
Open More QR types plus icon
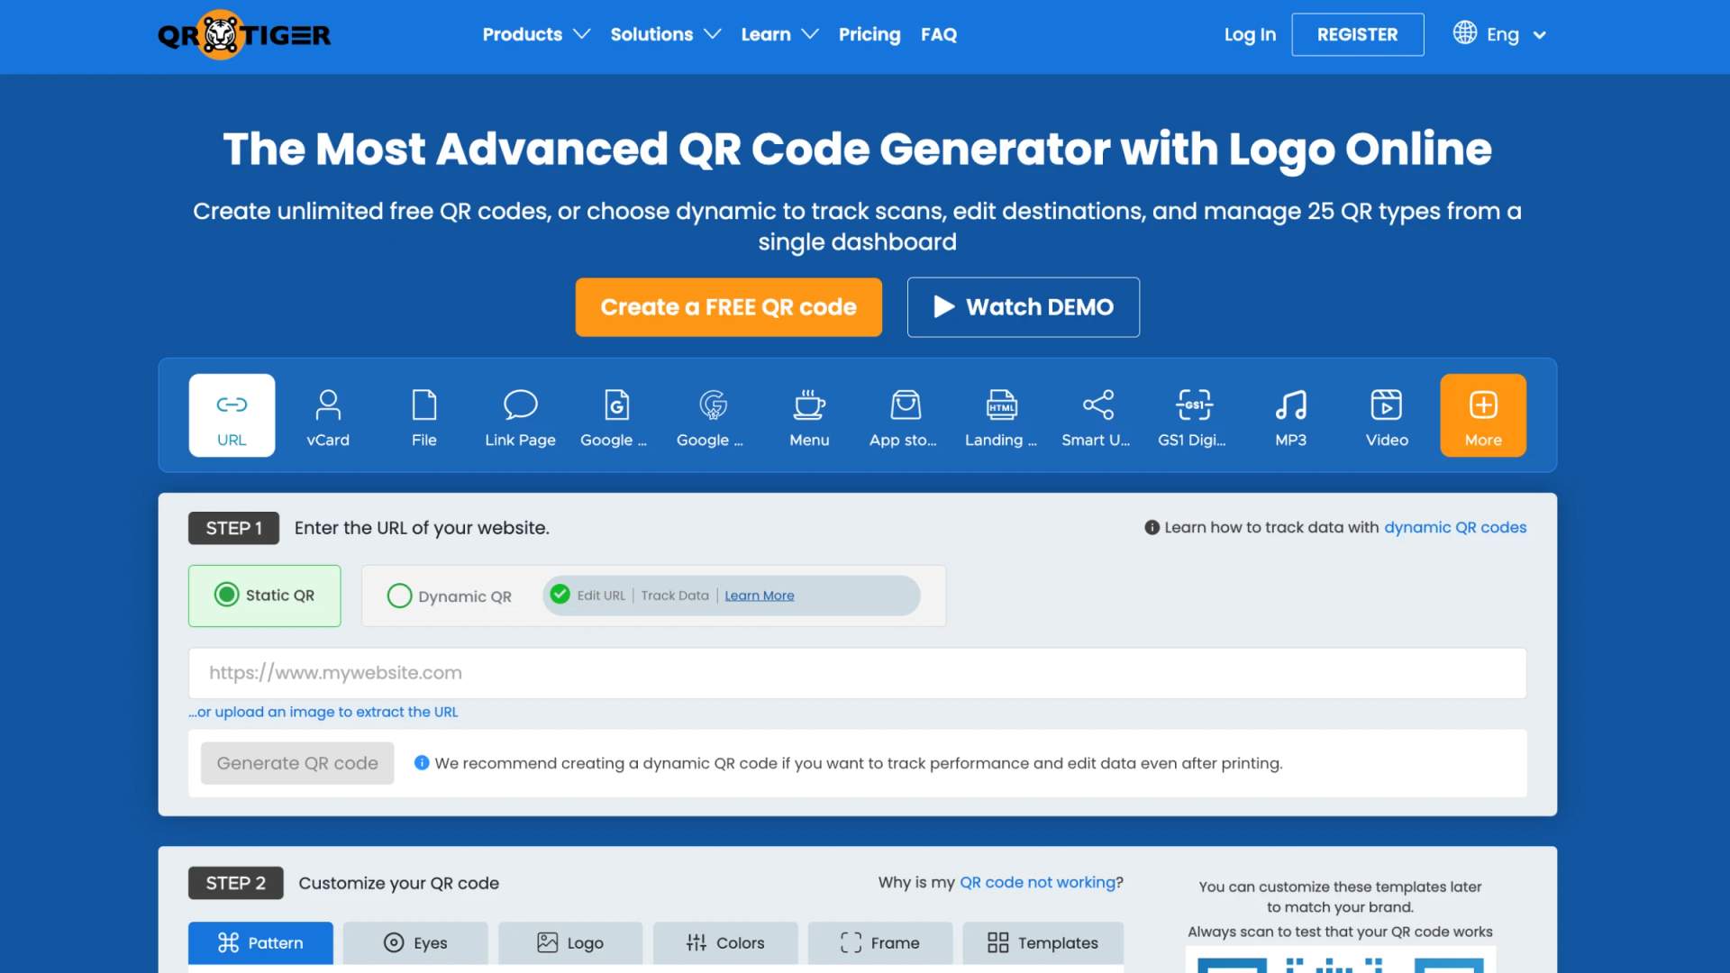1483,415
